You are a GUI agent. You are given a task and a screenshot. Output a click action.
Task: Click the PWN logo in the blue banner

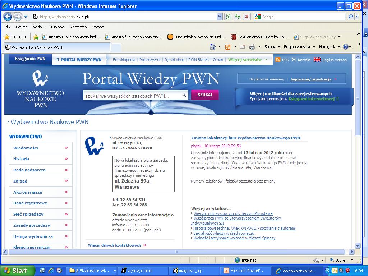40,79
